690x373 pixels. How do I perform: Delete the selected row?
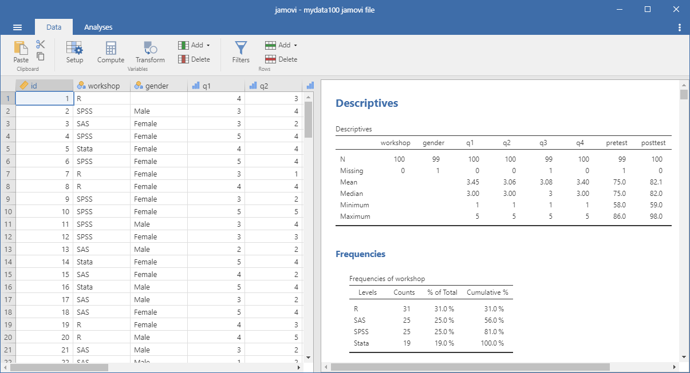click(281, 59)
